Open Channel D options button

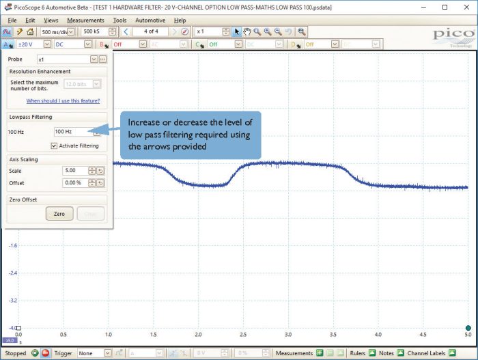pos(296,44)
